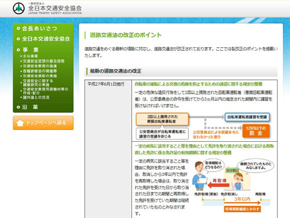The height and width of the screenshot is (218, 290).
Task: Click the bullet icon beside 会長あいさつ
Action: pyautogui.click(x=18, y=28)
